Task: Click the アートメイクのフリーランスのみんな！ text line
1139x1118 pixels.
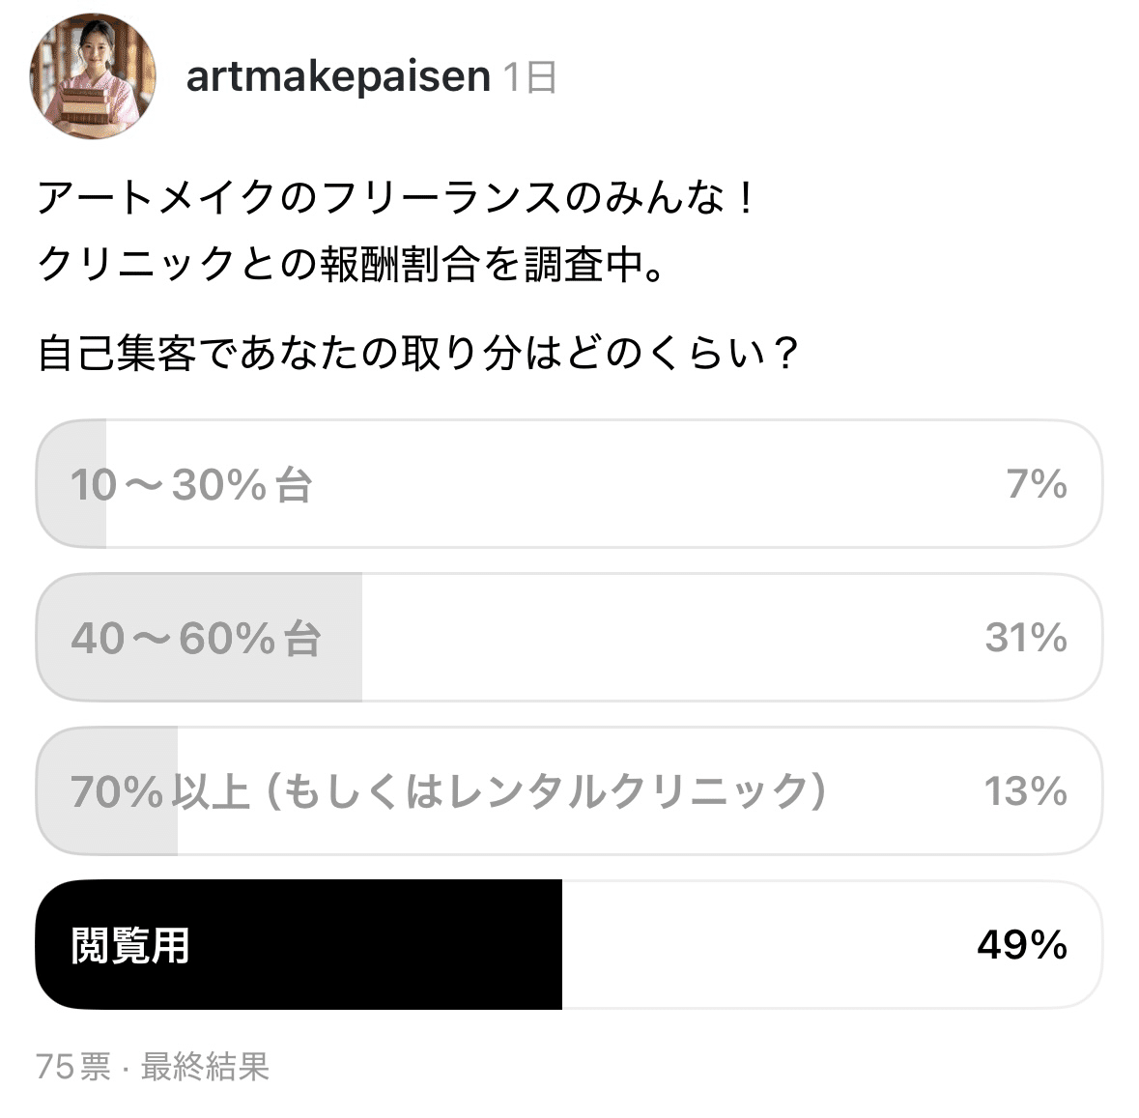Action: 396,198
